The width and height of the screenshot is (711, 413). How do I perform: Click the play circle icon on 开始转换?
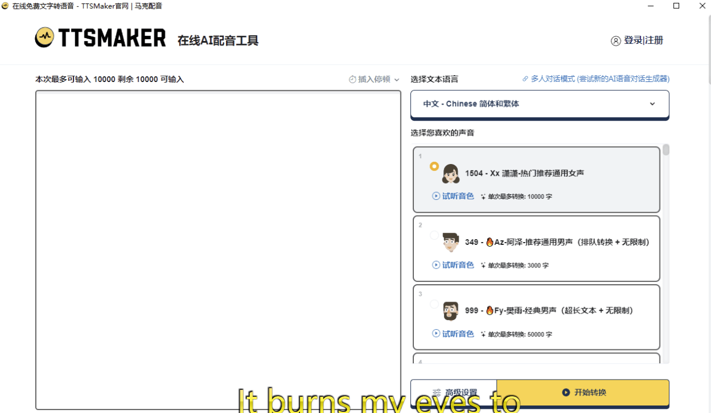coord(565,392)
